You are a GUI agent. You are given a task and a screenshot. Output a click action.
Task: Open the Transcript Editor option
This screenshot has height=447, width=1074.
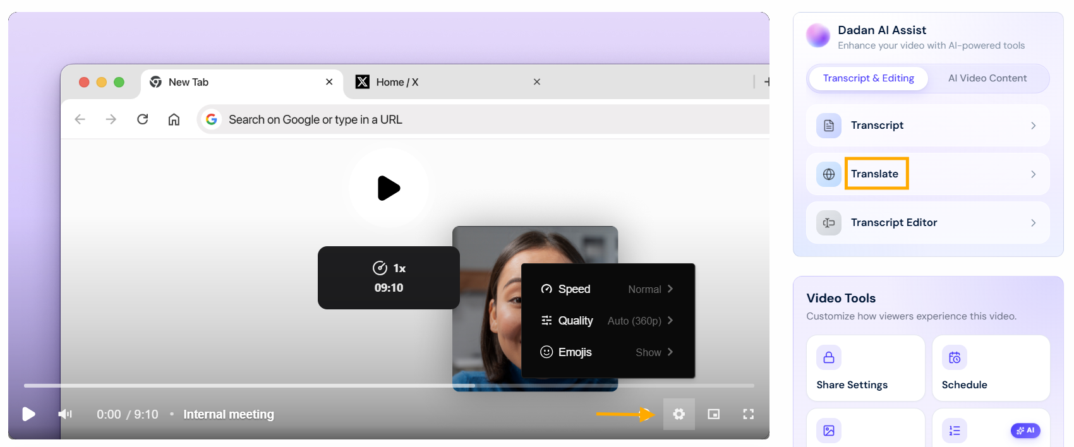[x=928, y=223]
